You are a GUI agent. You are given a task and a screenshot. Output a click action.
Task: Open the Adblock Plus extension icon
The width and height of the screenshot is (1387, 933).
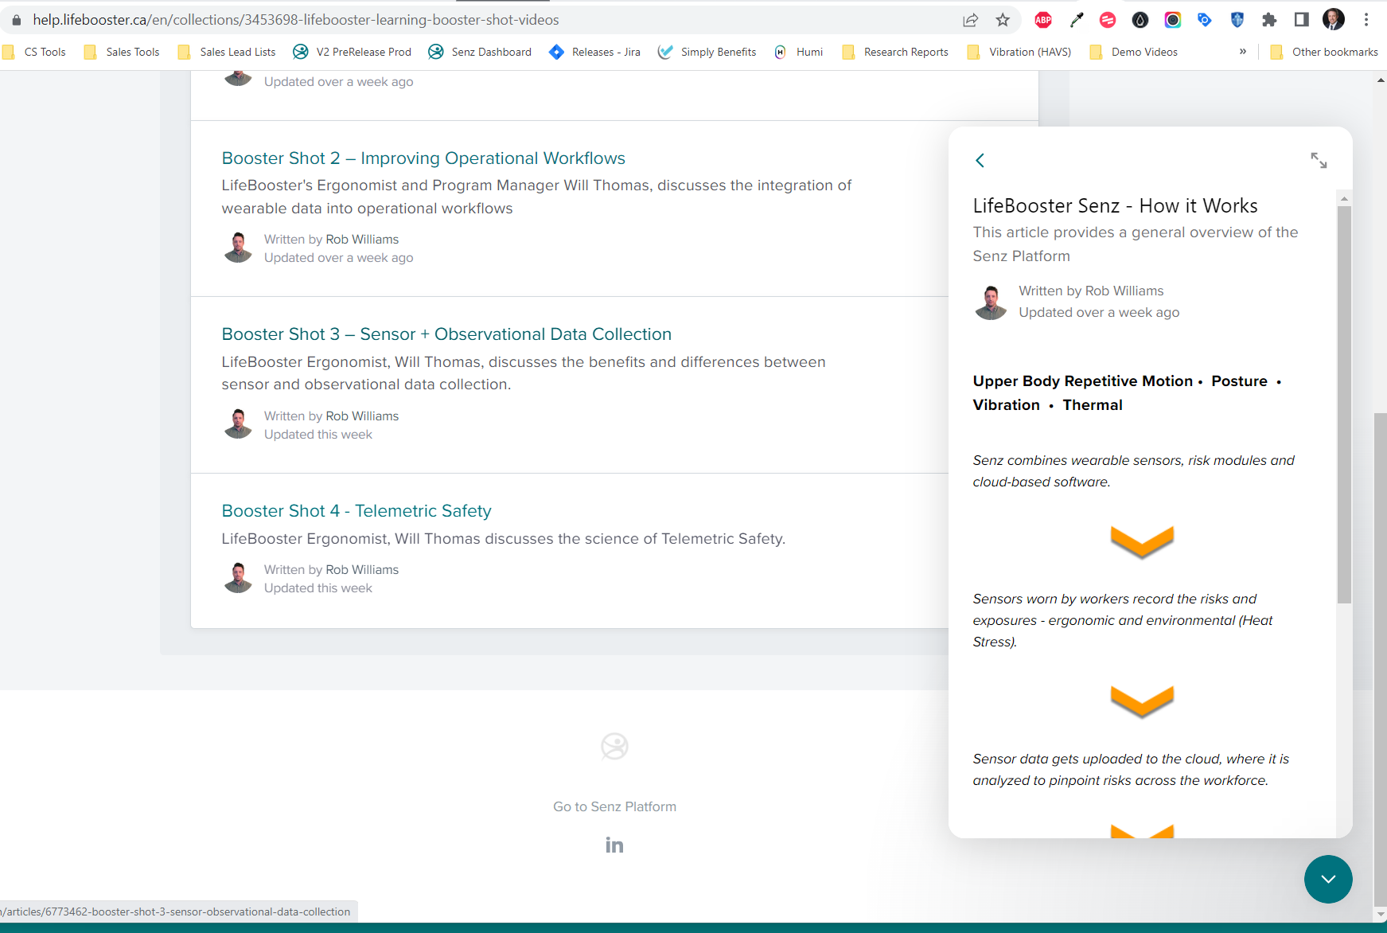click(x=1043, y=20)
